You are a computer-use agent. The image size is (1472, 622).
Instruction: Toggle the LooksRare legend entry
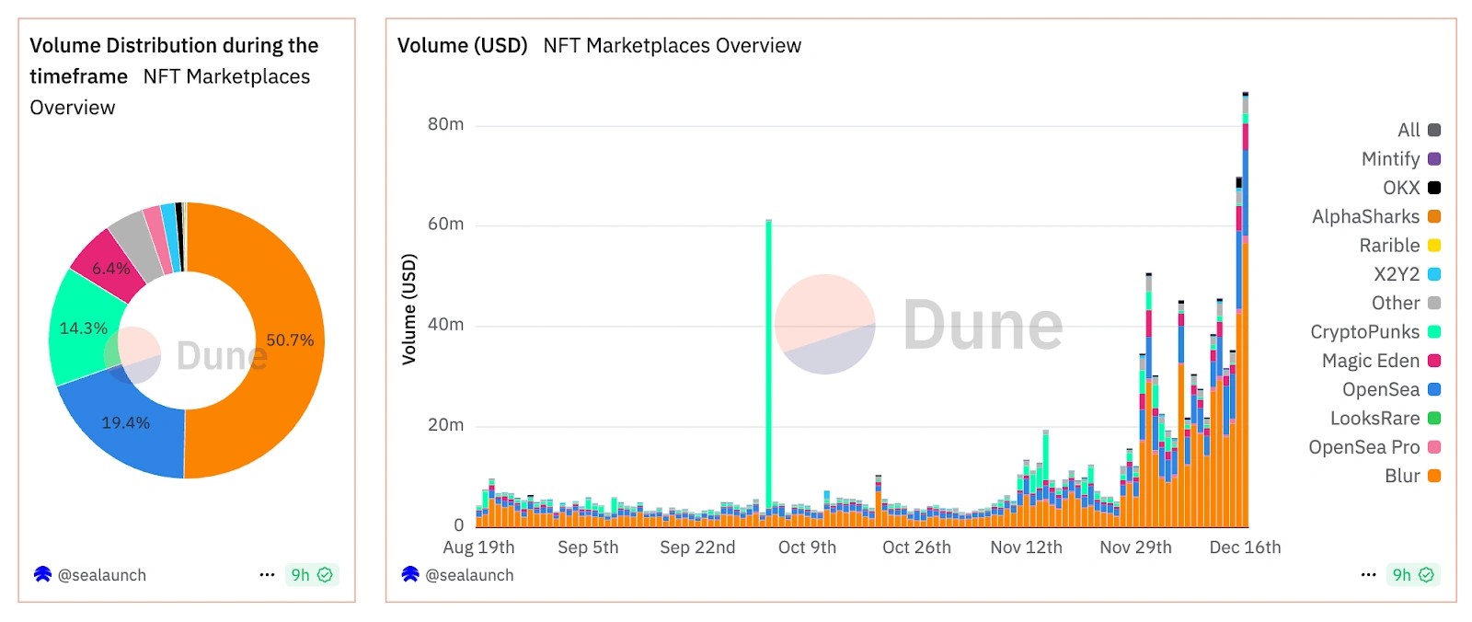(1374, 419)
